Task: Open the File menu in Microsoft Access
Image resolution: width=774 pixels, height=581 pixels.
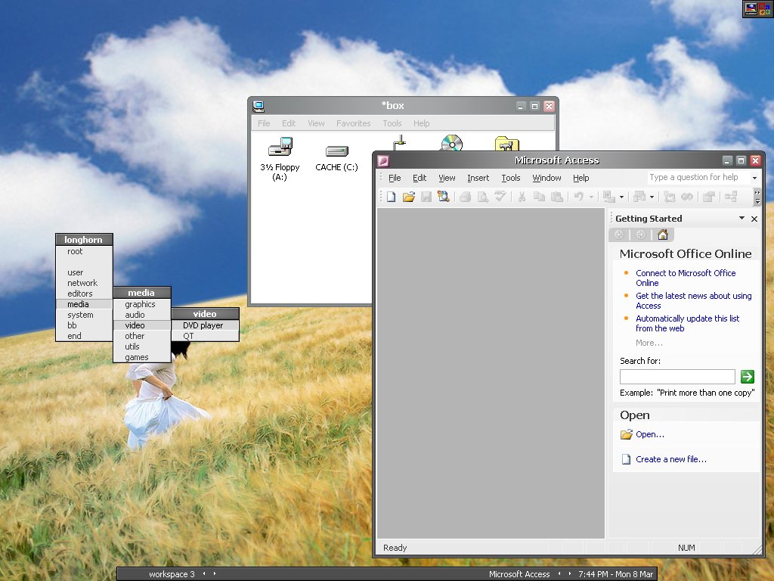Action: (395, 178)
